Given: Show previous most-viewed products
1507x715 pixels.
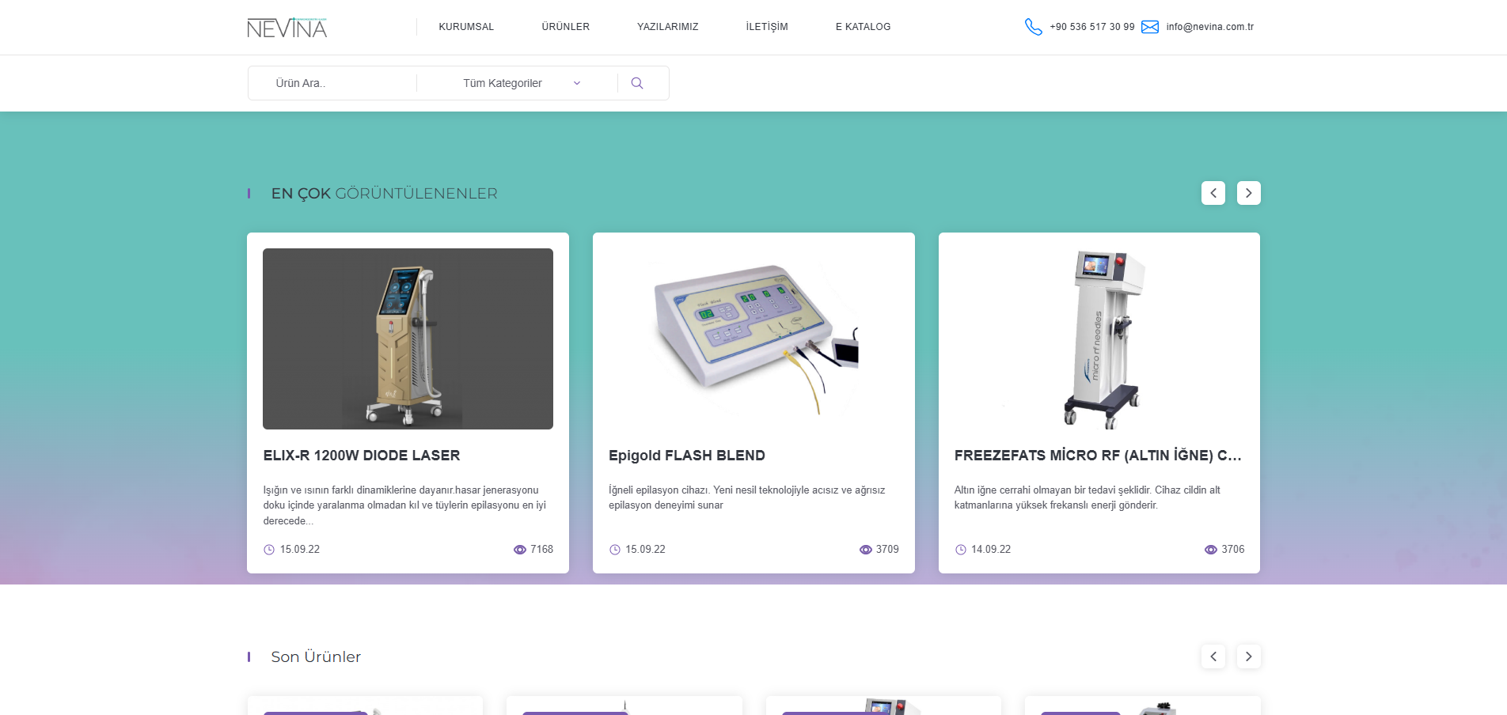Looking at the screenshot, I should [x=1213, y=193].
